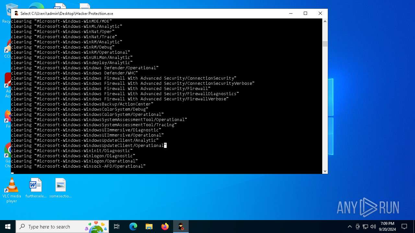Click the "WindowsUIImmersive/Operational" line

tap(88, 135)
